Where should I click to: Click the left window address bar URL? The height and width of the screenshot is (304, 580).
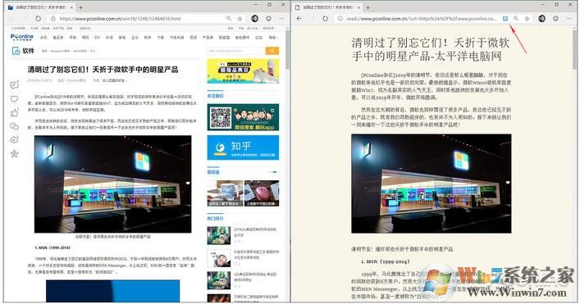tap(121, 19)
